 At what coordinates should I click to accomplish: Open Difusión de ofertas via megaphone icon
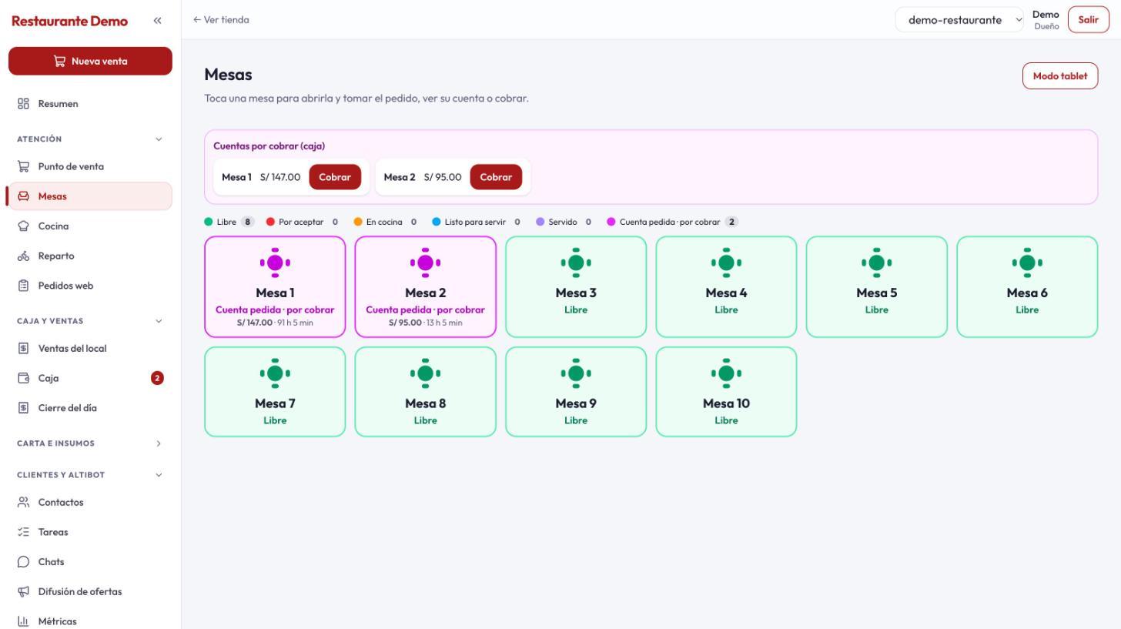[x=23, y=592]
